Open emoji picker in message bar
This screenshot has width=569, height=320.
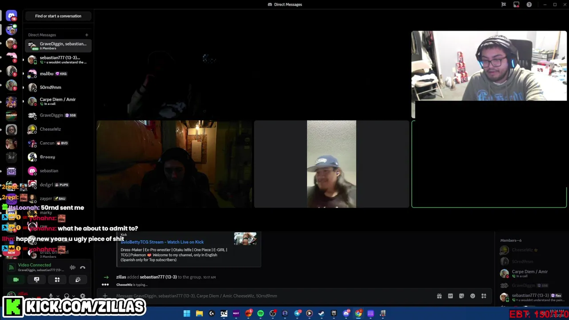coord(473,296)
